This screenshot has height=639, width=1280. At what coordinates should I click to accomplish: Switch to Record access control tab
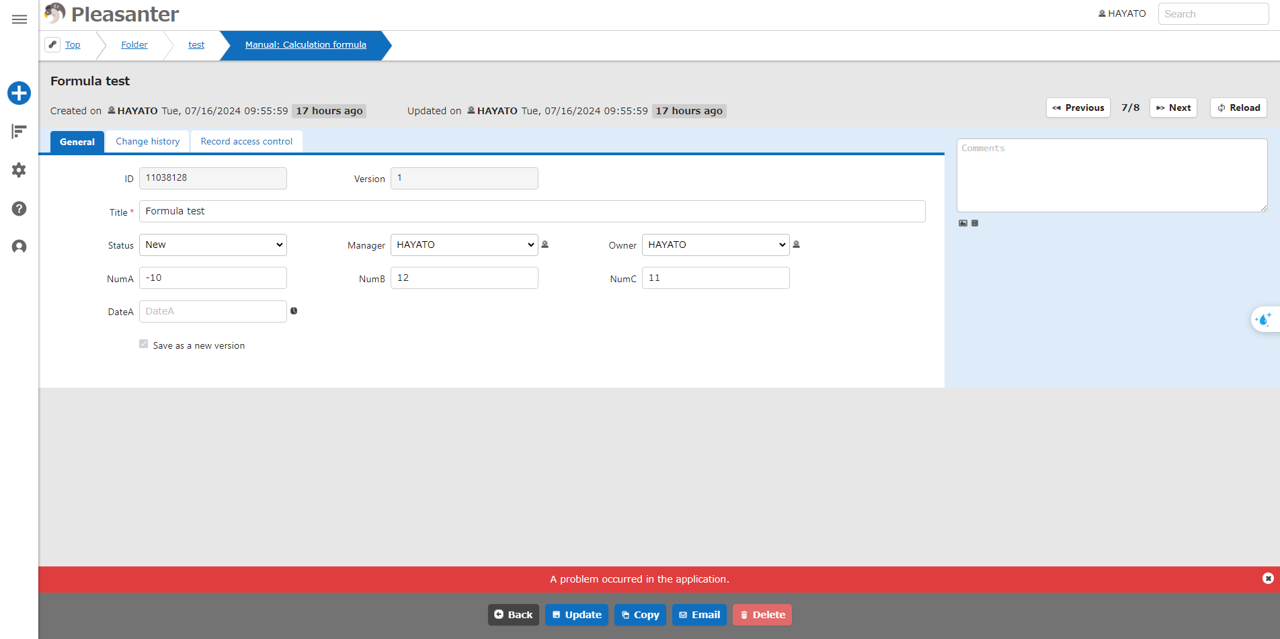[247, 142]
